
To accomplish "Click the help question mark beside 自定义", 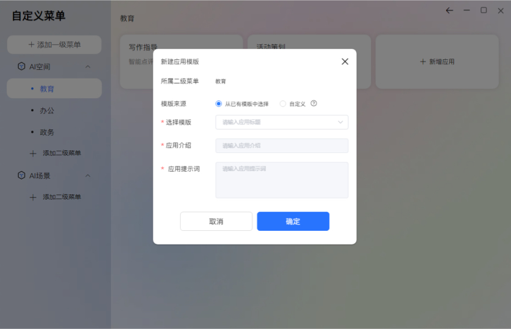I will coord(314,104).
